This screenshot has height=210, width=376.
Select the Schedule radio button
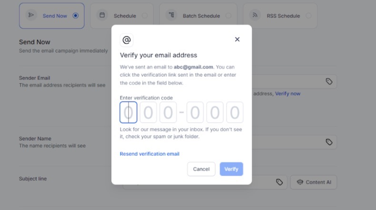[x=145, y=16]
